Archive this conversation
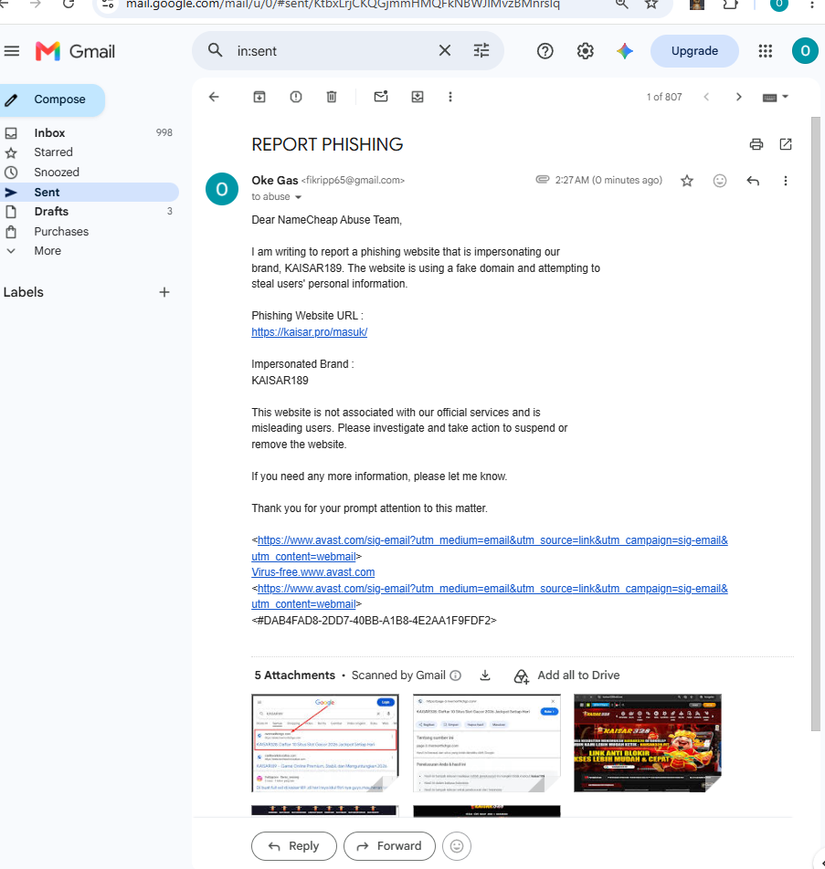Viewport: 825px width, 869px height. [x=259, y=97]
